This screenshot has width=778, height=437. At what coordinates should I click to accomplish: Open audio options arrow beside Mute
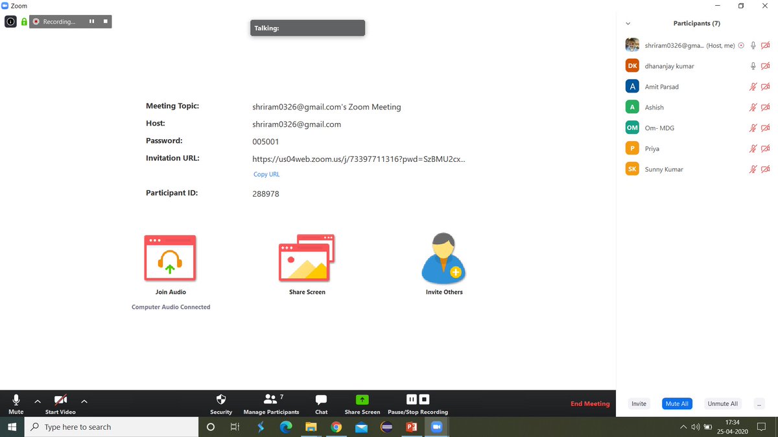[x=38, y=401]
